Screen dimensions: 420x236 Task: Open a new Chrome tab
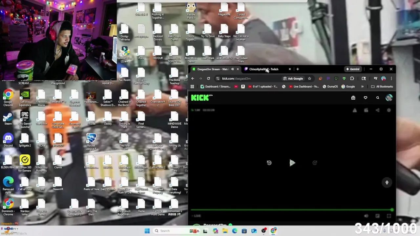(298, 69)
